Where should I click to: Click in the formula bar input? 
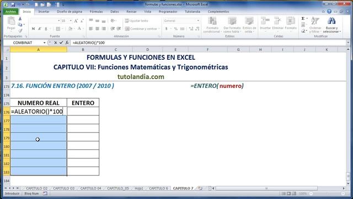(x=208, y=43)
